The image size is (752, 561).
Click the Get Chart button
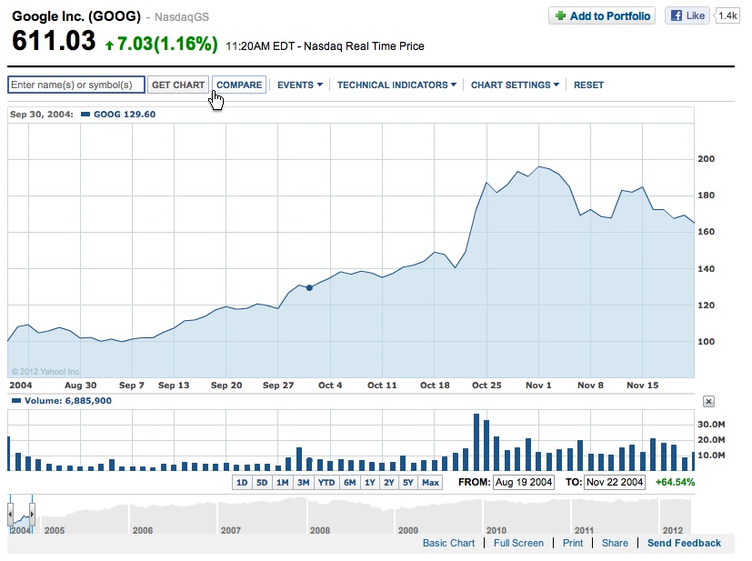(x=178, y=85)
